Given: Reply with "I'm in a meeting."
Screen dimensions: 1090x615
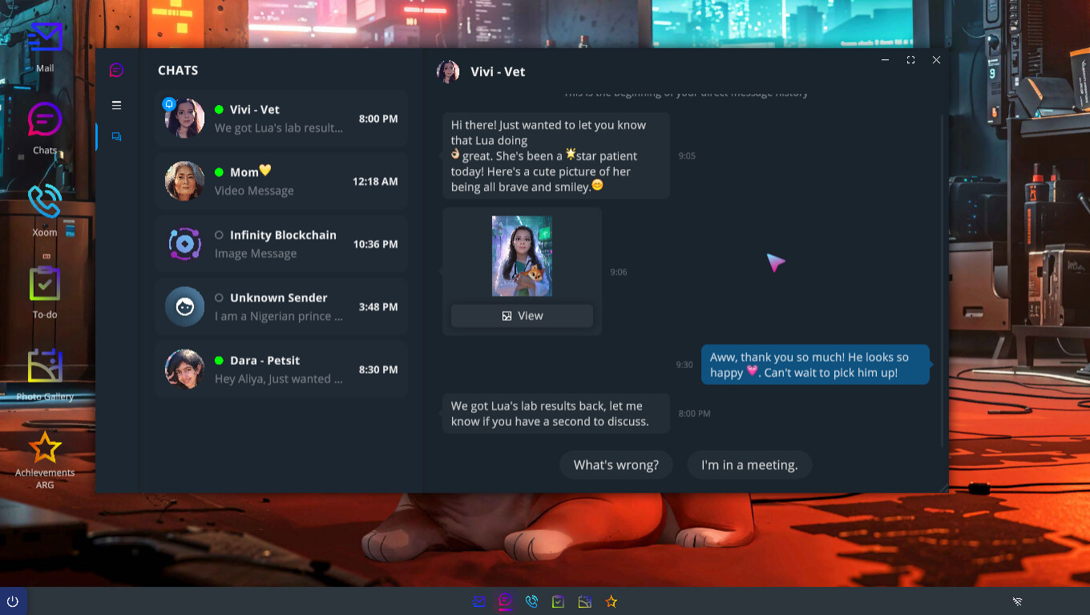Looking at the screenshot, I should [x=749, y=465].
